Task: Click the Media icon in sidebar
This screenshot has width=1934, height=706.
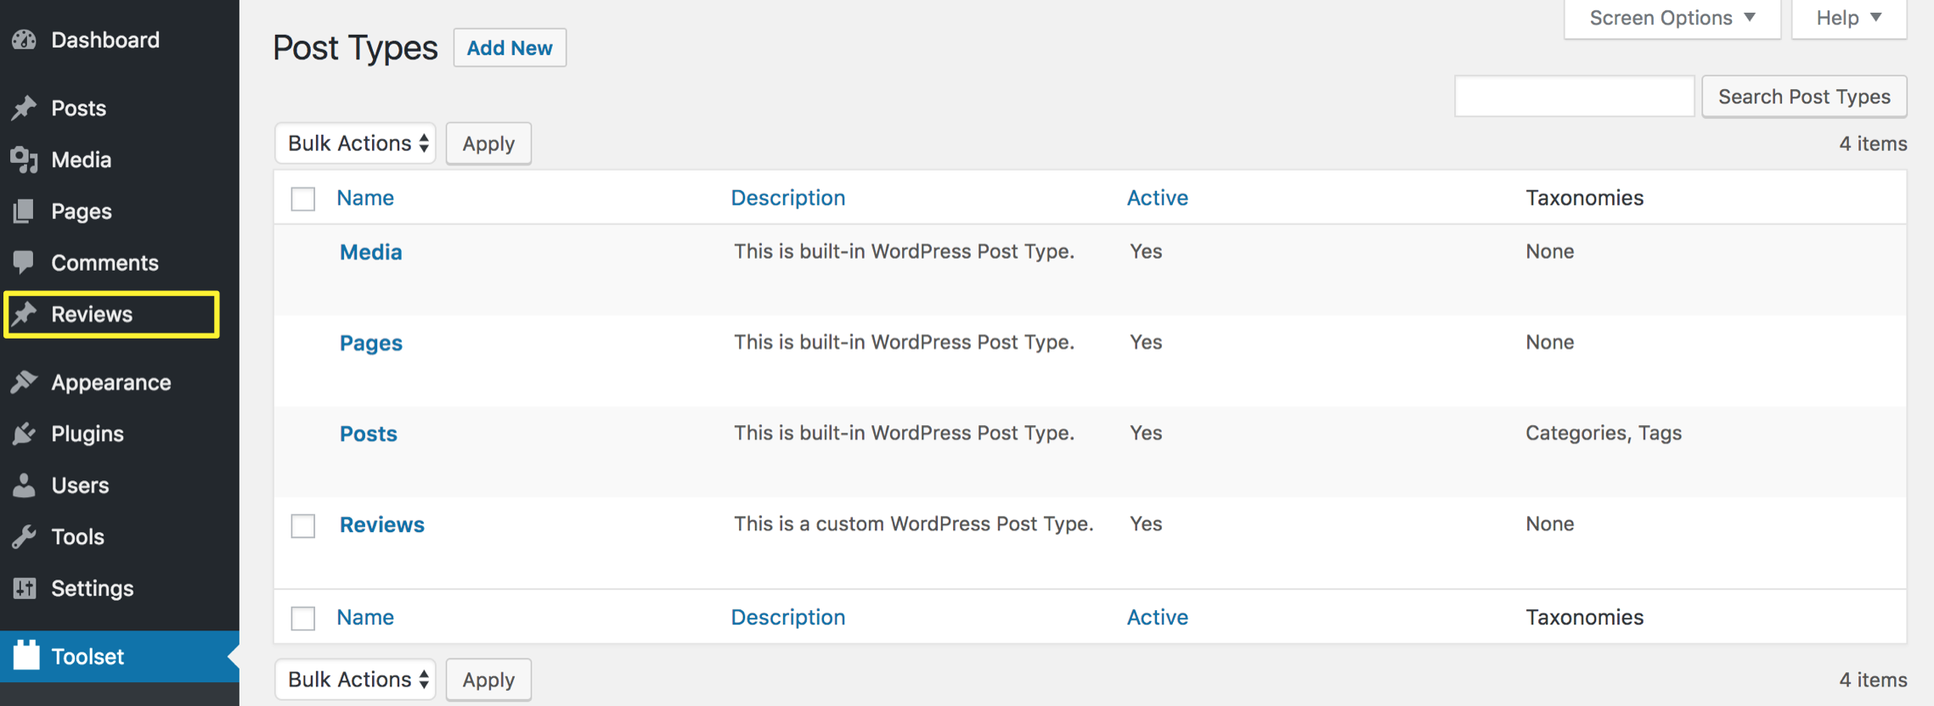Action: coord(25,160)
